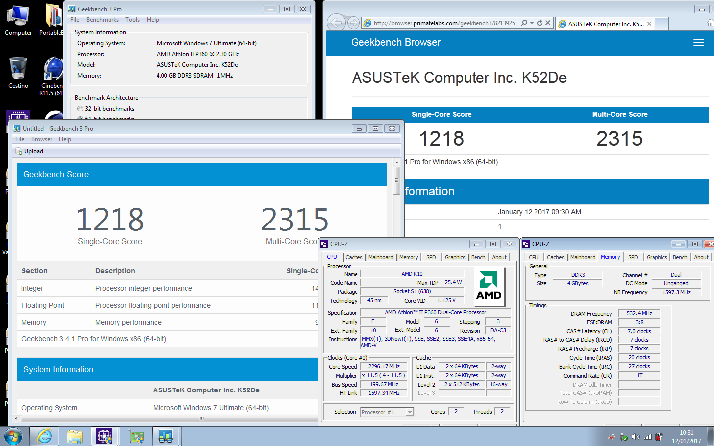Switch to Mainboard tab in processor CPU-Z window
The height and width of the screenshot is (446, 714).
381,257
